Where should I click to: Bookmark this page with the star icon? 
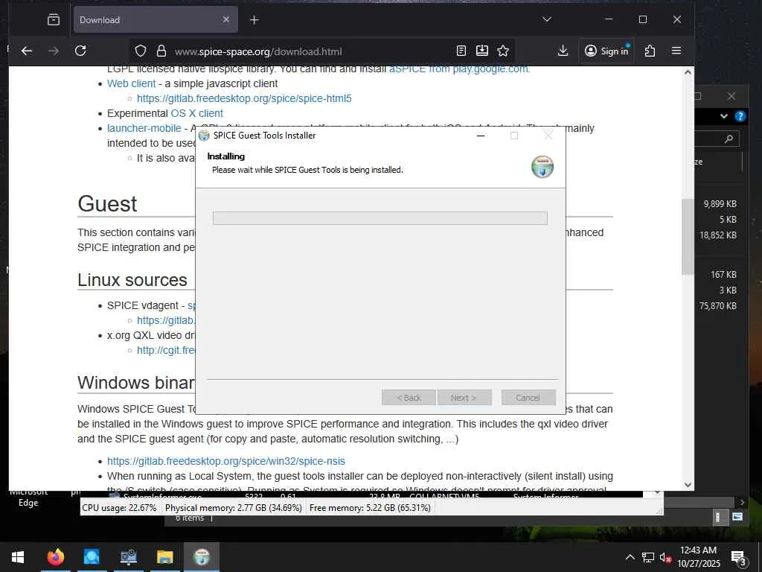tap(503, 51)
